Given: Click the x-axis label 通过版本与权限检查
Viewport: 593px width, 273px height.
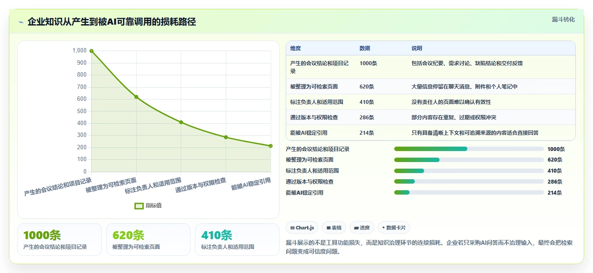Looking at the screenshot, I should click(201, 185).
